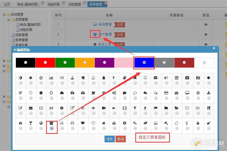This screenshot has height=151, width=227.
Task: Select the lightbulb icon
Action: (187, 123)
